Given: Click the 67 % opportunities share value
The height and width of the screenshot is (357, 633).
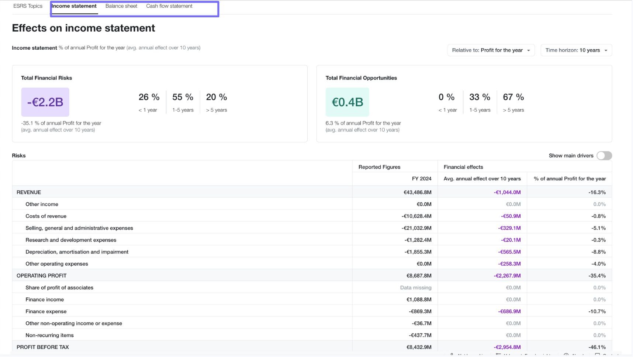Looking at the screenshot, I should click(513, 97).
